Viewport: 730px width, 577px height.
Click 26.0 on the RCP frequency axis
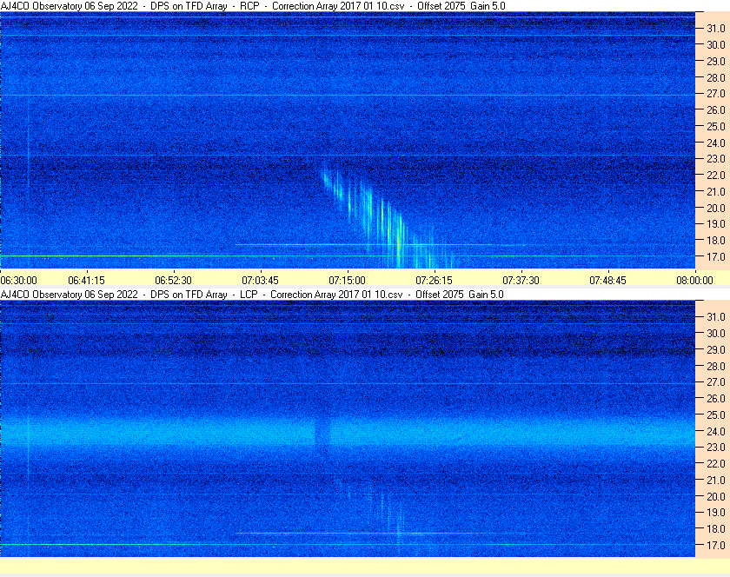pos(716,109)
